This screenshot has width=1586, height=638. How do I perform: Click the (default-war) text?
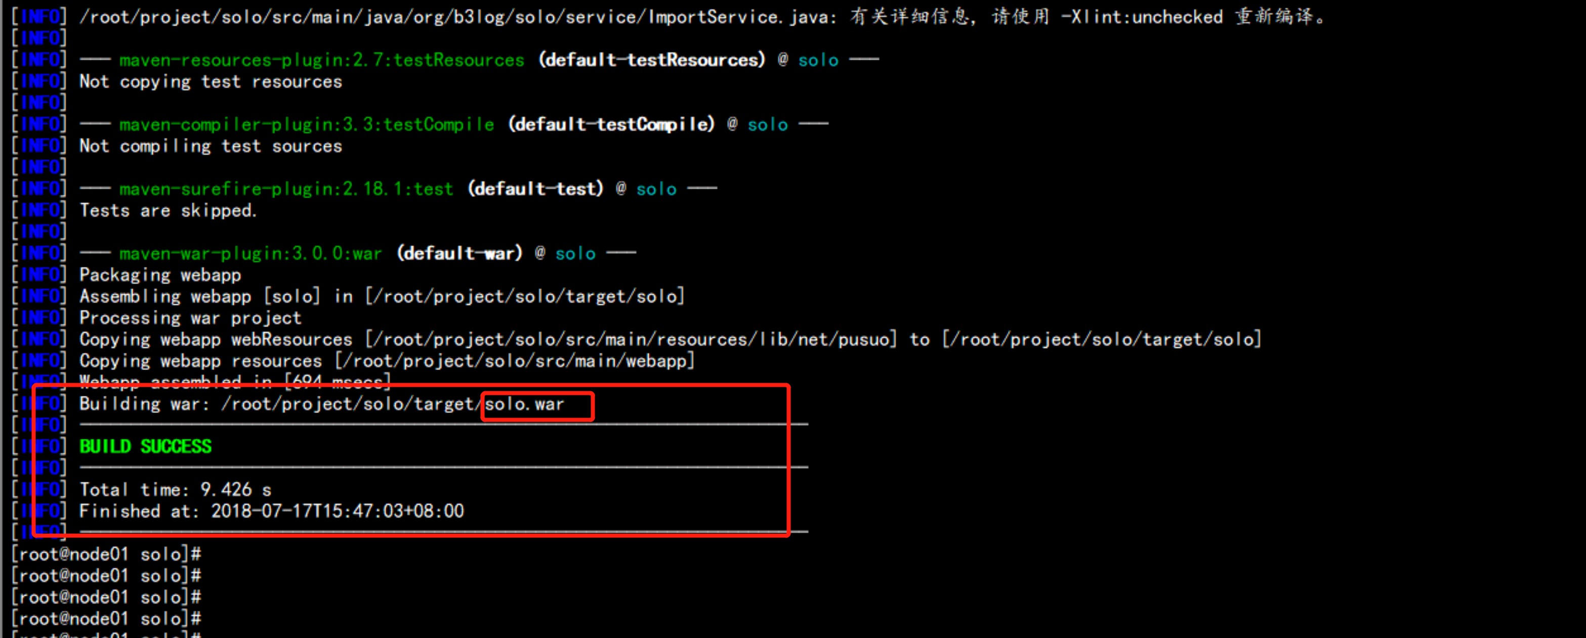[x=460, y=253]
